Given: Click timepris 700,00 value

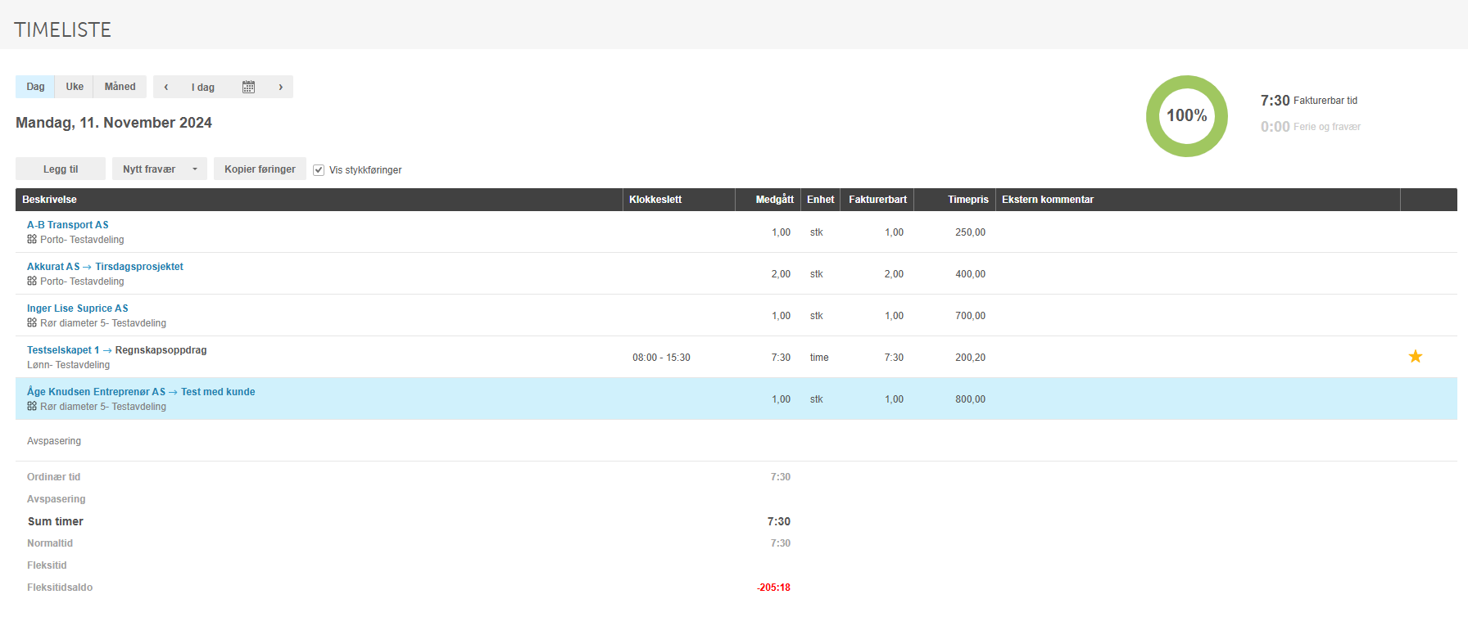Looking at the screenshot, I should 970,316.
